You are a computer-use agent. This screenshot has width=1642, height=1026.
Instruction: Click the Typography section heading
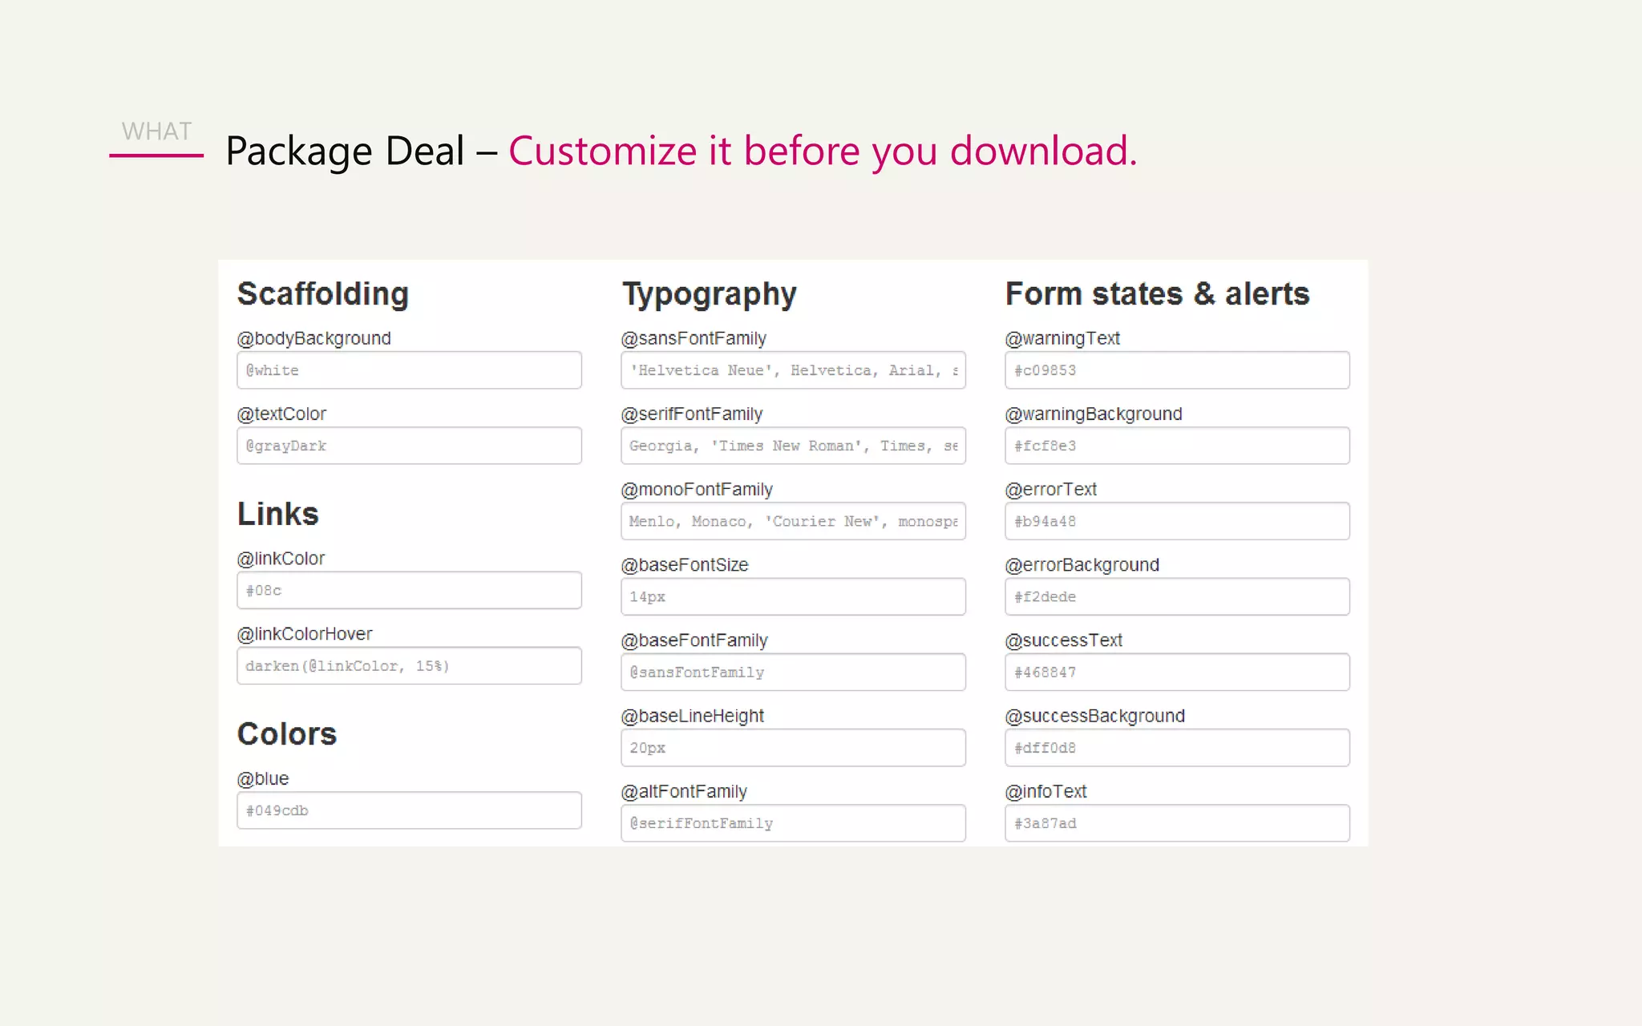710,296
